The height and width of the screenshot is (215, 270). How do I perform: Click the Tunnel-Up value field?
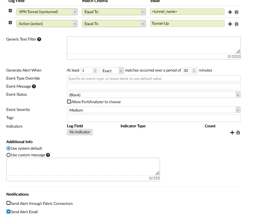click(187, 24)
